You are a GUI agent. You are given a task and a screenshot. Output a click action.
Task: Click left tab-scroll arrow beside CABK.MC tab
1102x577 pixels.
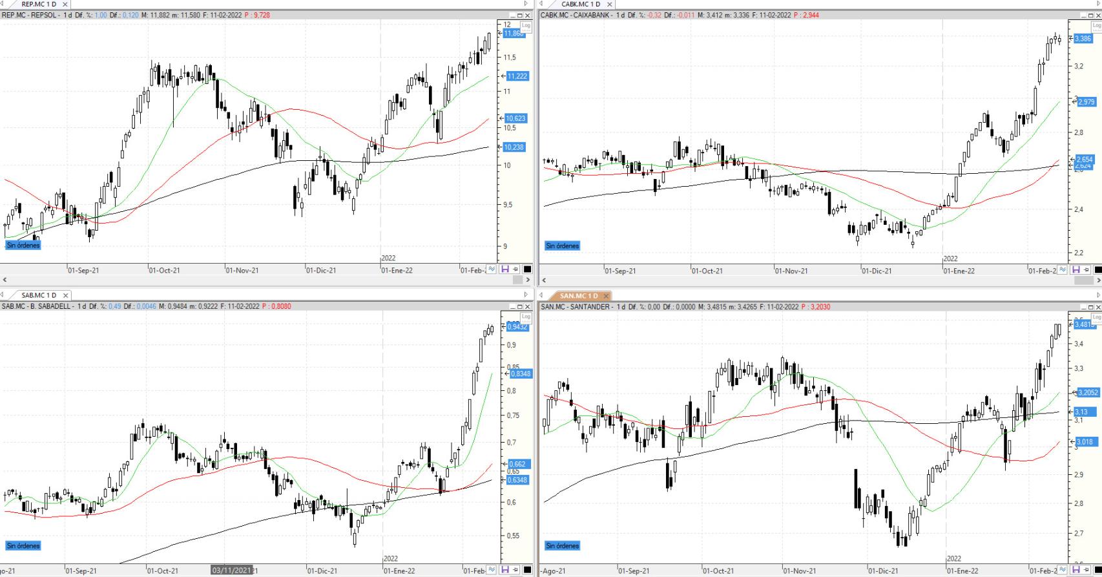click(541, 4)
